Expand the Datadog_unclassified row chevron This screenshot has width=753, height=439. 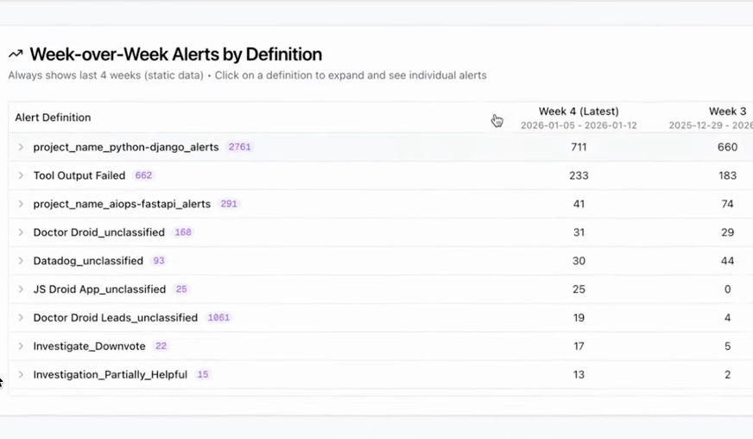[x=21, y=261]
